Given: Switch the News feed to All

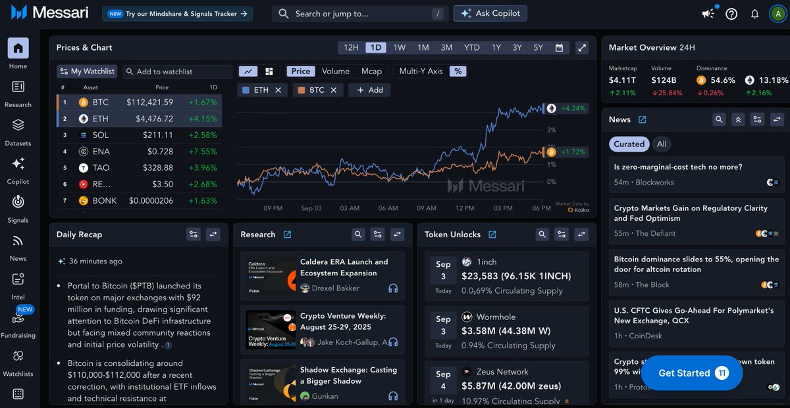Looking at the screenshot, I should (662, 144).
